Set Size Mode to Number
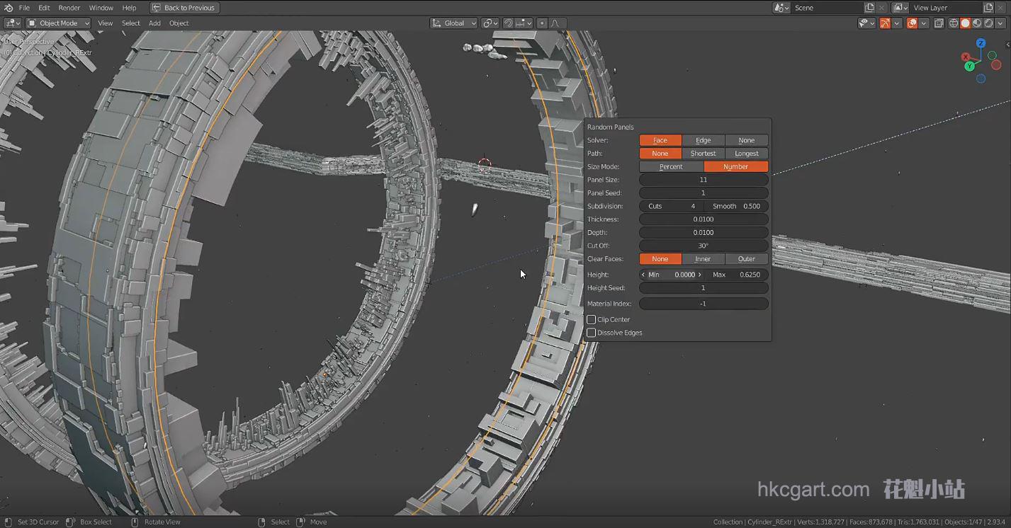The width and height of the screenshot is (1011, 528). (x=736, y=167)
